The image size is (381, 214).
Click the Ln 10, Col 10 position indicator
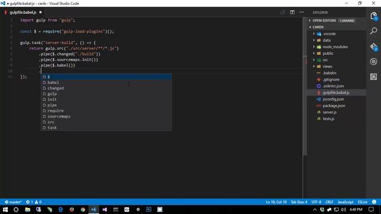point(276,202)
